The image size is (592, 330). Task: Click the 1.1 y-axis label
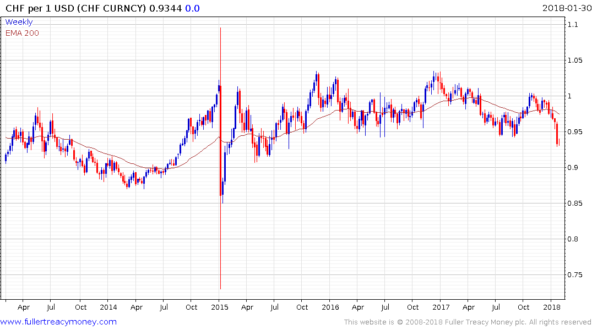(573, 25)
